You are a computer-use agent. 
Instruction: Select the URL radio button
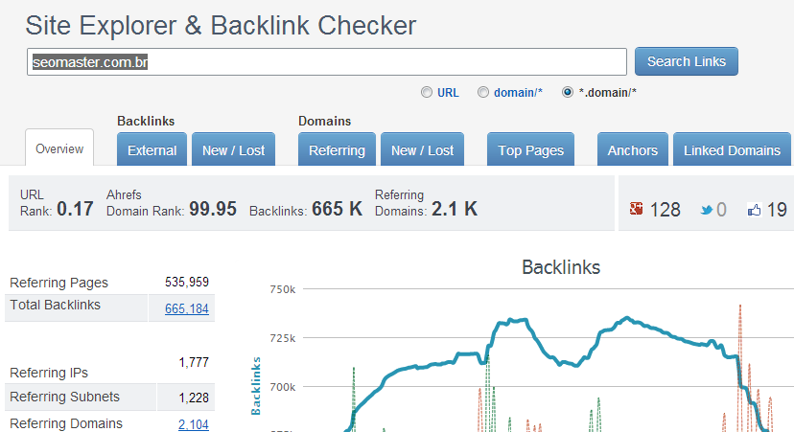pos(427,92)
